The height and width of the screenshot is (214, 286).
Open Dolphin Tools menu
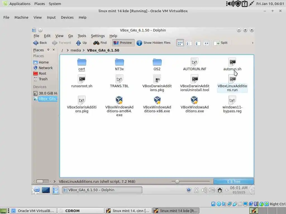coord(82,36)
